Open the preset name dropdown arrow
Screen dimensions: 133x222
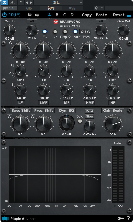(81, 2)
